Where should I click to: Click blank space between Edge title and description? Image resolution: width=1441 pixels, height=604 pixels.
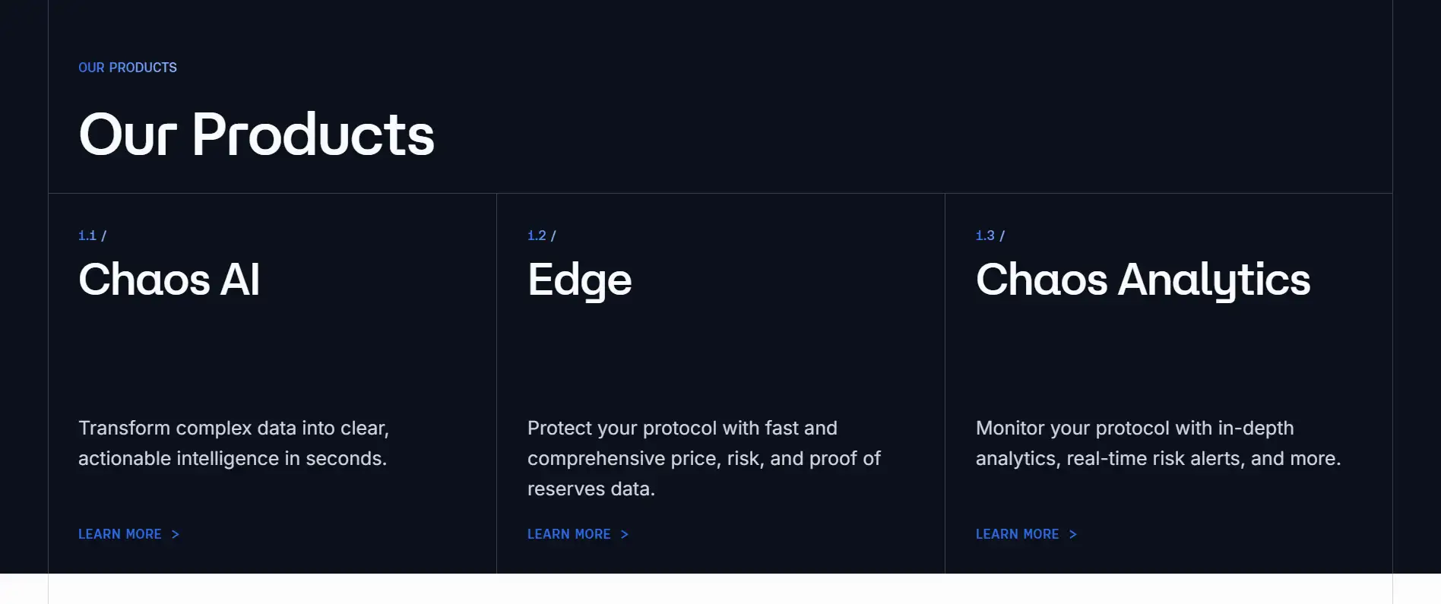(720, 357)
